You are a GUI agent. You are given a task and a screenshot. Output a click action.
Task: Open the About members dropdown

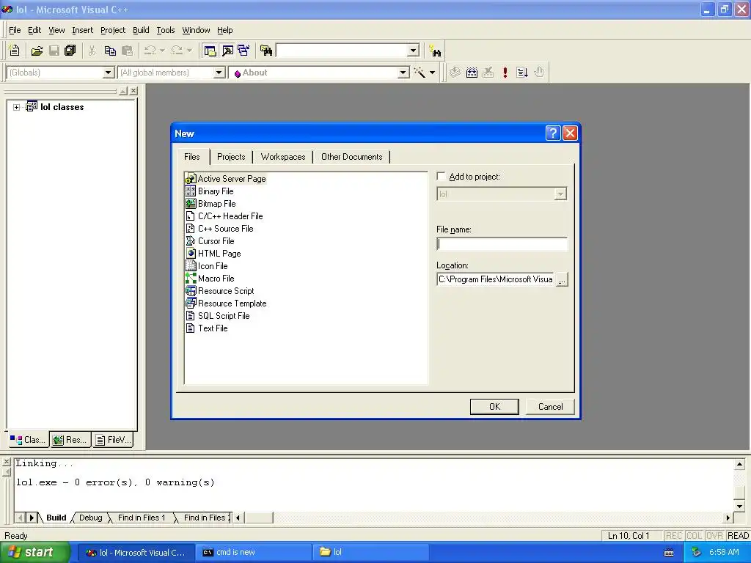point(403,73)
